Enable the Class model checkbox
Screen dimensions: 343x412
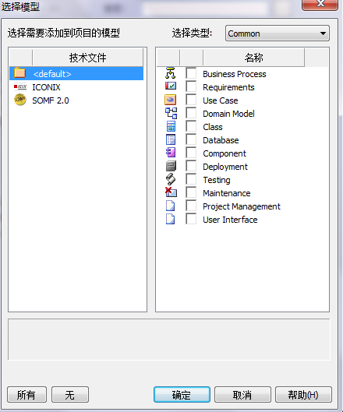point(191,126)
